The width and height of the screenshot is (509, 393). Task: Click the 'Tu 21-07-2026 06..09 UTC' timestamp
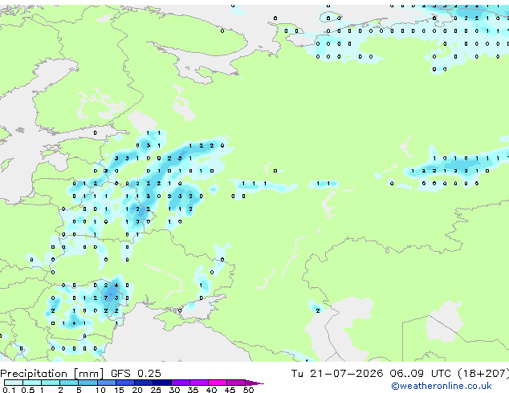pyautogui.click(x=371, y=374)
